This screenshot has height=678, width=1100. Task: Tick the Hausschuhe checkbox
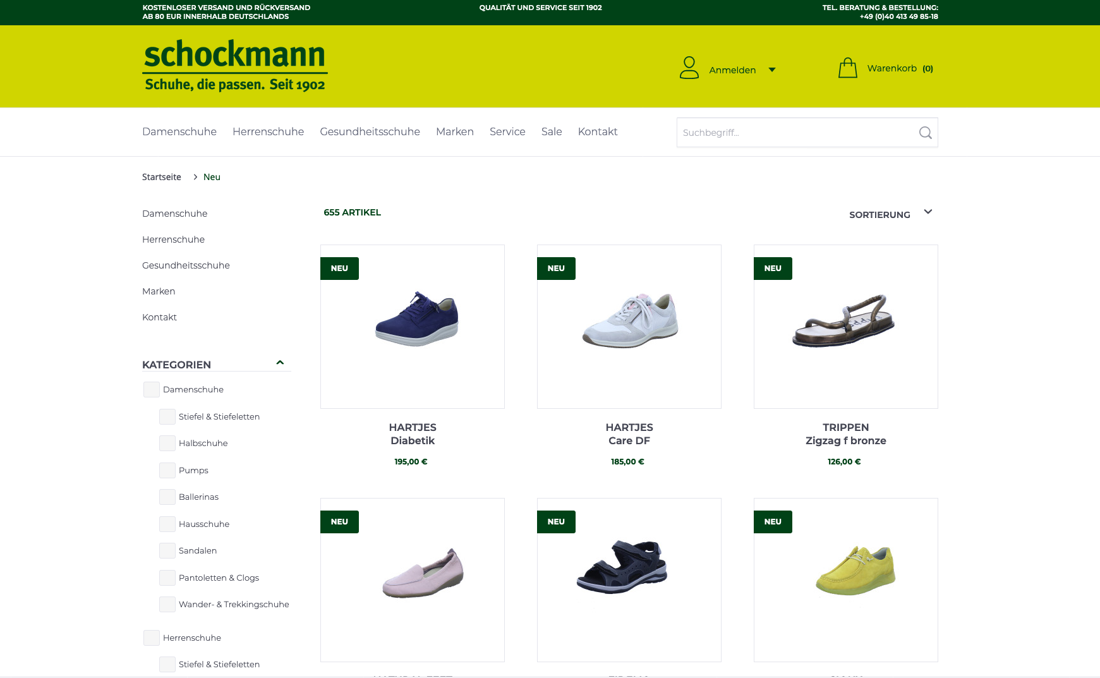pos(167,524)
